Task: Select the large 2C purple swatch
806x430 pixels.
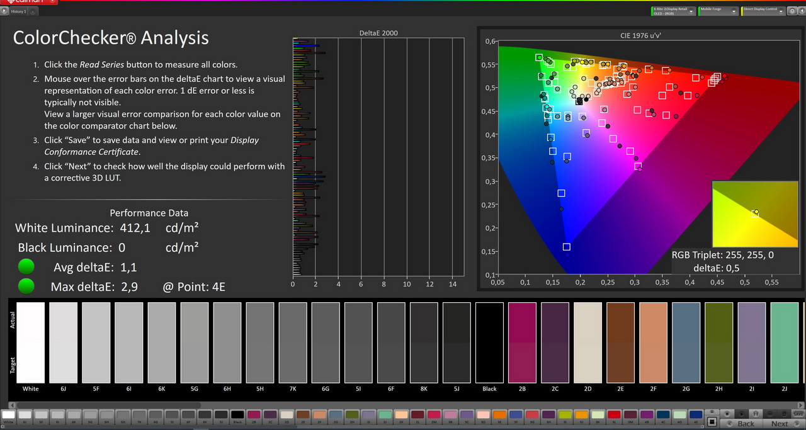Action: tap(555, 342)
